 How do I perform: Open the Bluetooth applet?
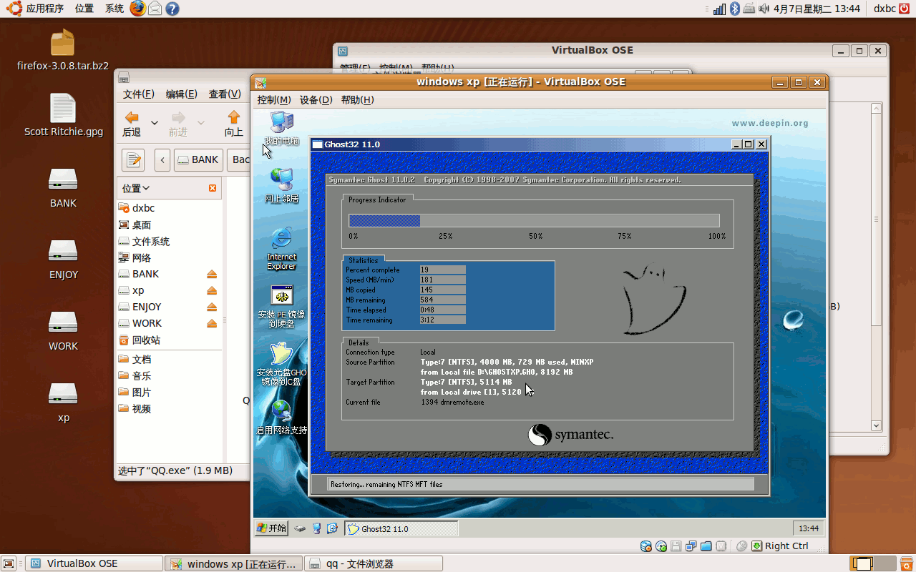click(734, 9)
